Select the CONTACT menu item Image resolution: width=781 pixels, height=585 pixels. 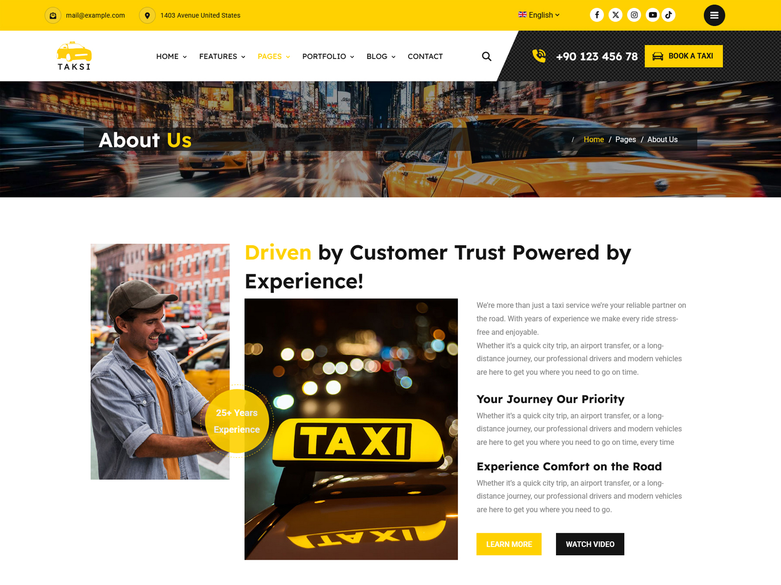pos(425,57)
